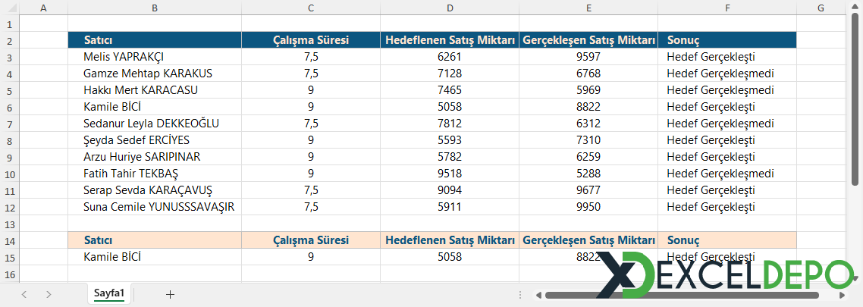Select column F header
Image resolution: width=863 pixels, height=307 pixels.
726,8
